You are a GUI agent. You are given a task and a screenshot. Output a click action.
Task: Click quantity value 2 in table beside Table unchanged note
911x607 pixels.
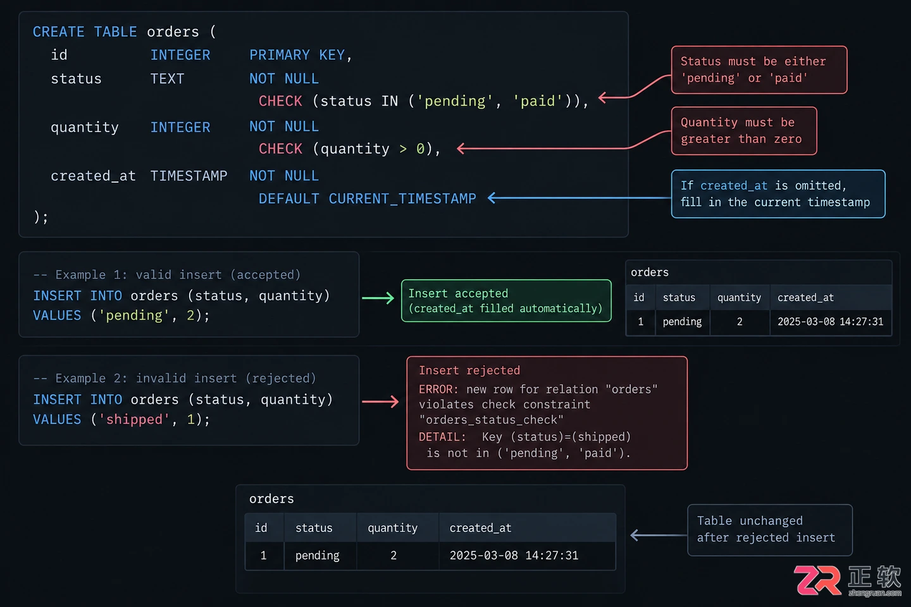(x=394, y=556)
